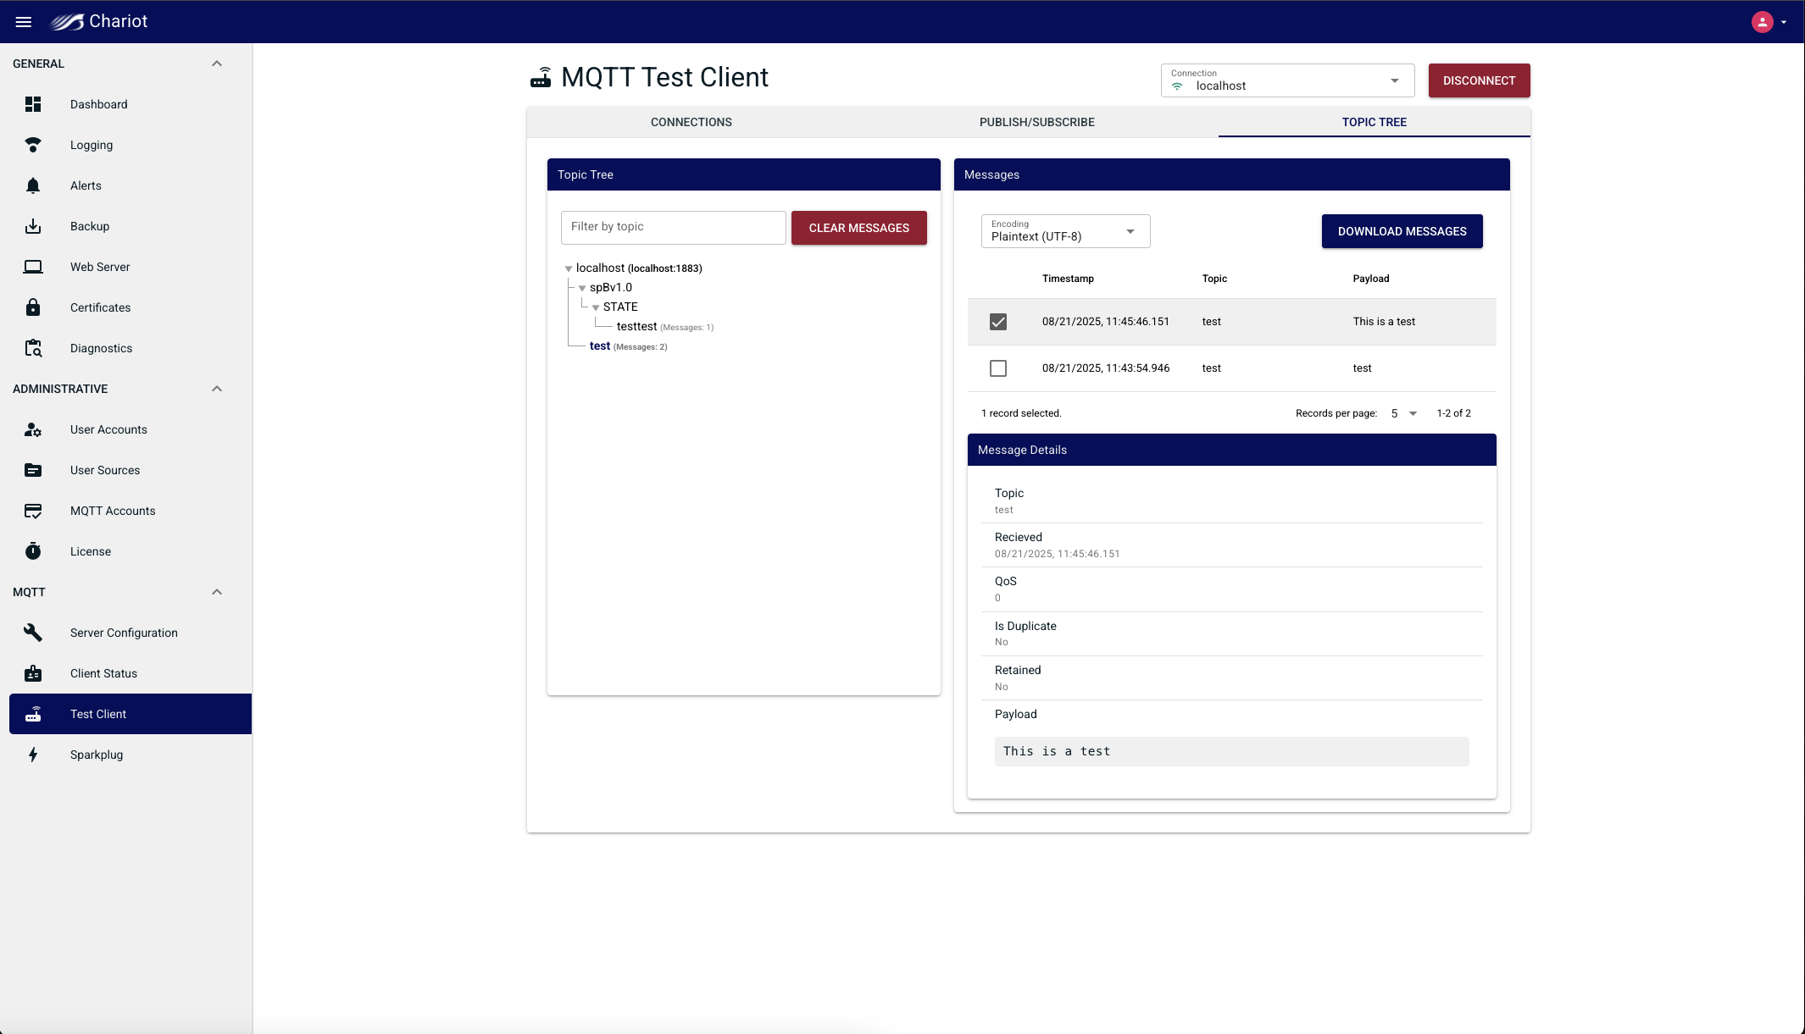1805x1034 pixels.
Task: Click the Server Configuration wrench icon
Action: point(33,633)
